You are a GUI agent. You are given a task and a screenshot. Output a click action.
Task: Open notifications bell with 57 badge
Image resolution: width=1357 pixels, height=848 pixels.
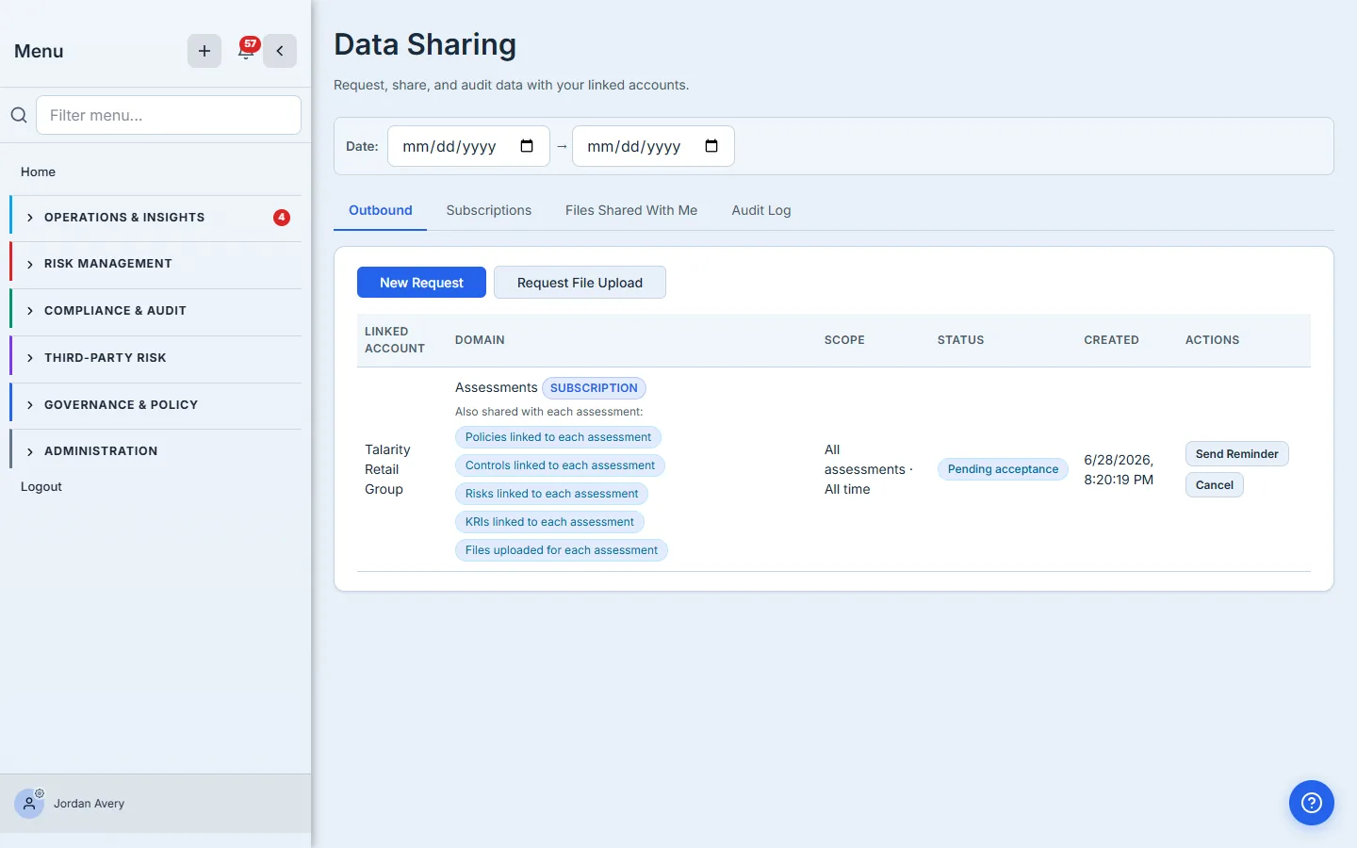pyautogui.click(x=246, y=51)
